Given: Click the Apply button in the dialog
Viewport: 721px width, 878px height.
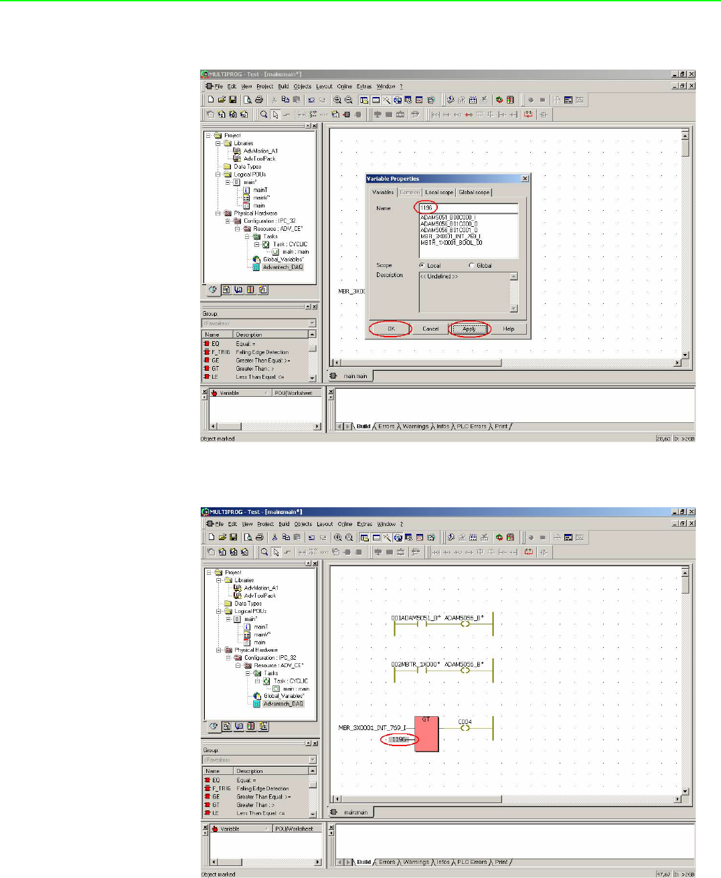Looking at the screenshot, I should tap(469, 329).
